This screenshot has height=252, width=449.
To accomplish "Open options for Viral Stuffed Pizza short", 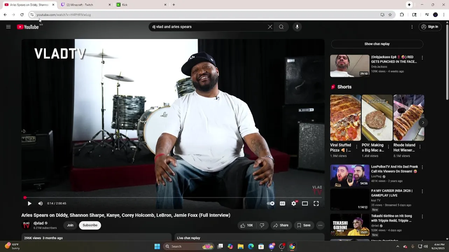I will (357, 147).
